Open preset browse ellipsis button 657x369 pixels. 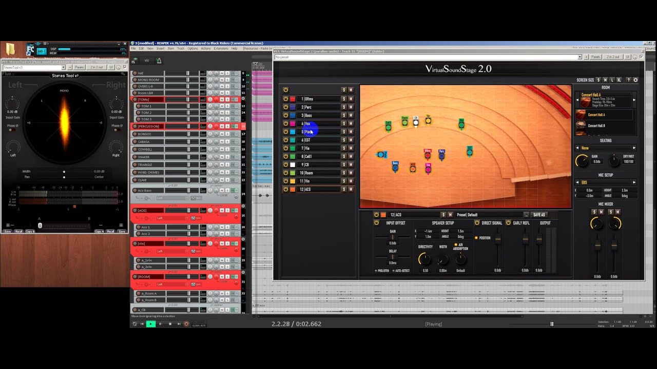coord(526,215)
